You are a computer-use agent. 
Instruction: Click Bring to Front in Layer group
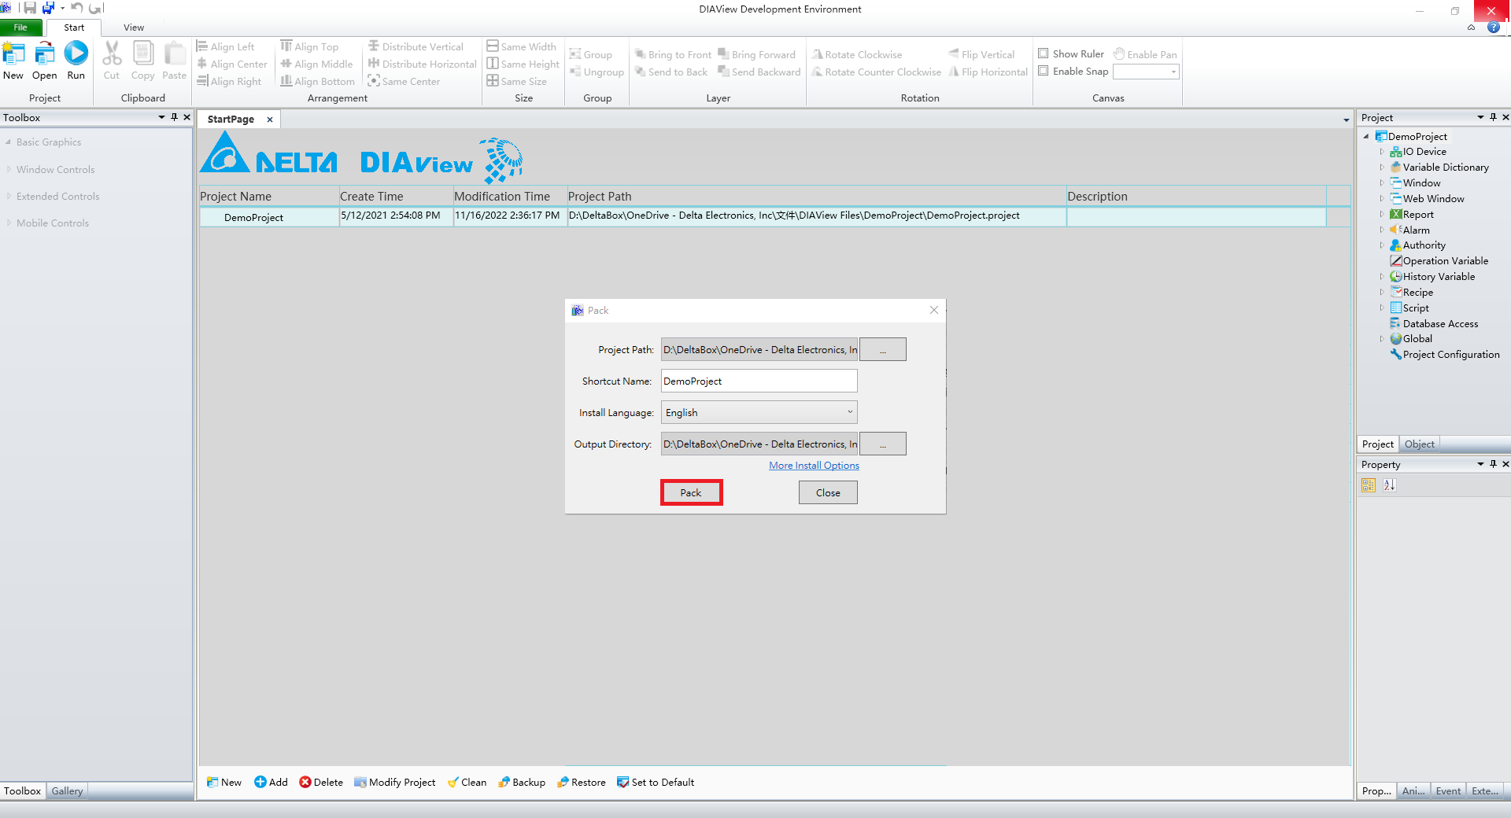(x=673, y=54)
